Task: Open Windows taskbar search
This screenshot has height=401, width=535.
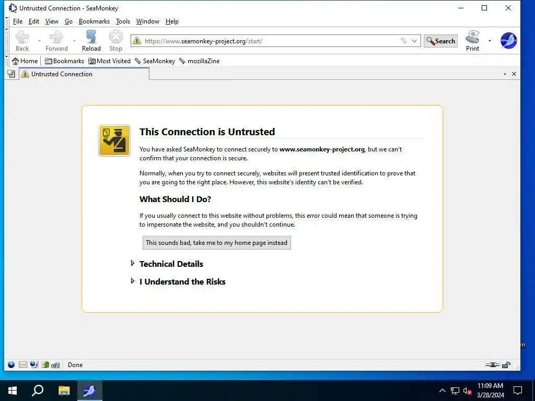Action: click(x=38, y=391)
